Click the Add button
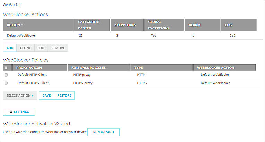 [10, 48]
